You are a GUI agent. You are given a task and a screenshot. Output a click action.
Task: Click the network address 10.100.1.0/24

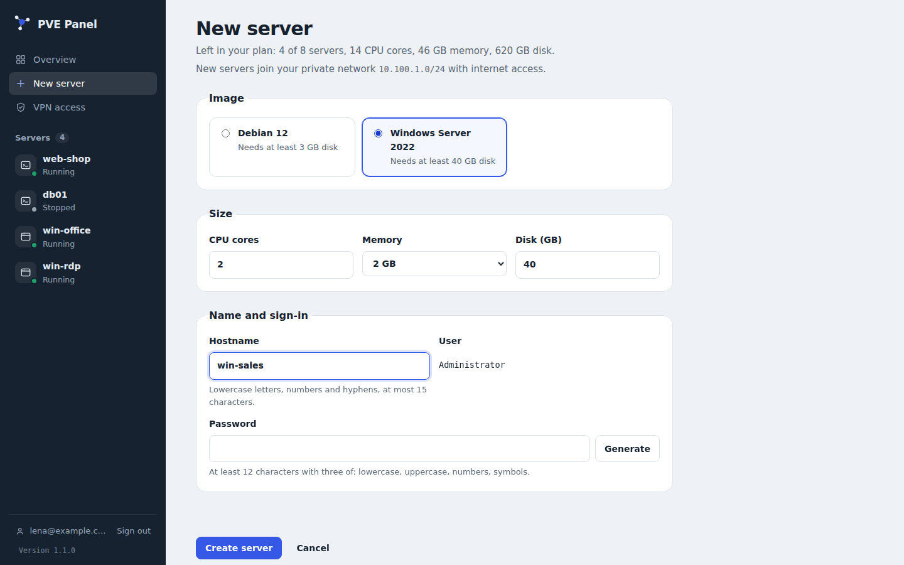[x=412, y=69]
